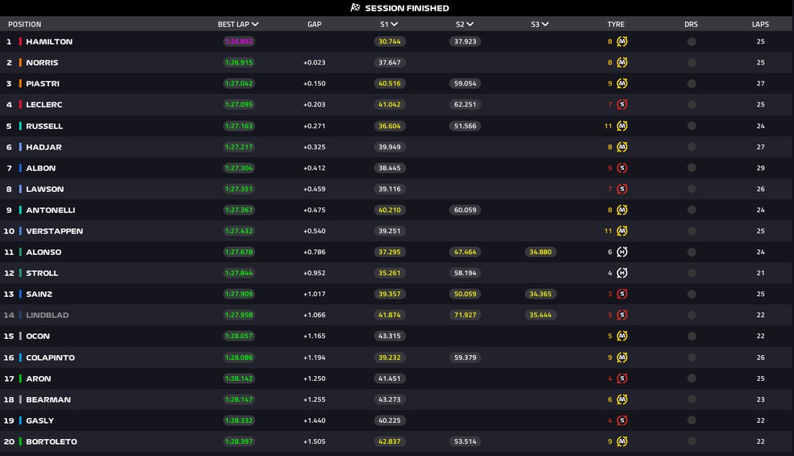Click Hamilton's DRS indicator dot
Viewport: 794px width, 456px height.
click(692, 41)
